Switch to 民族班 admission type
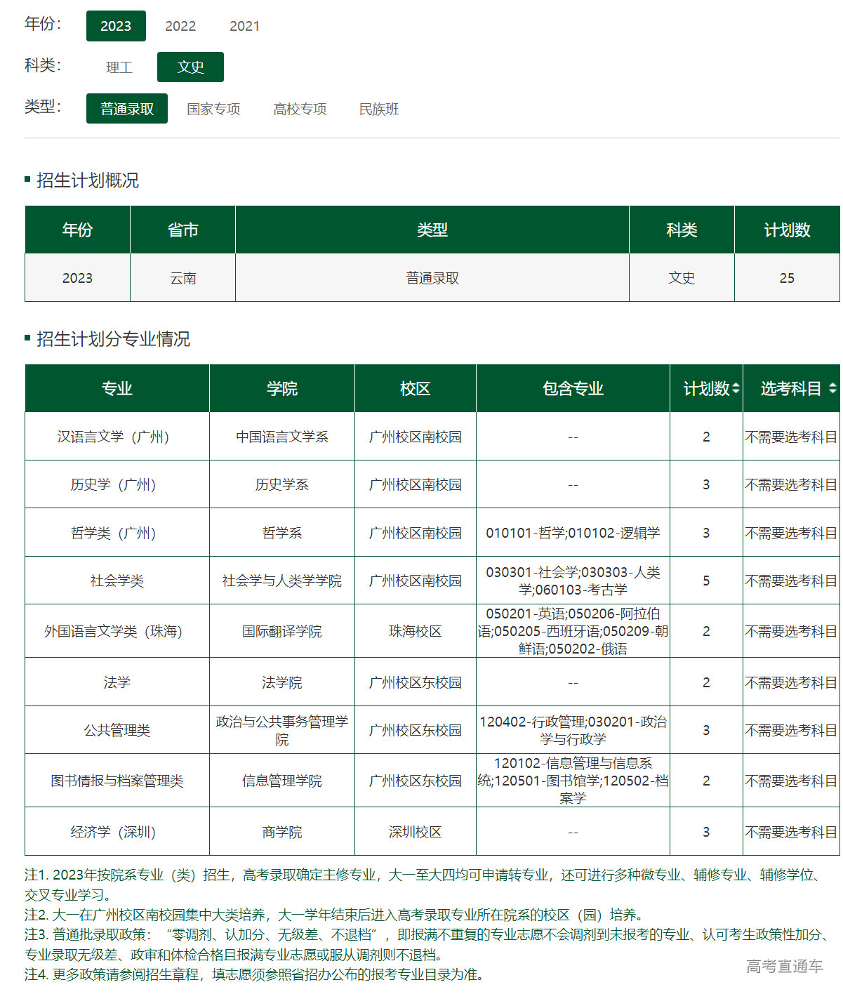Viewport: 843px width, 994px height. 378,108
